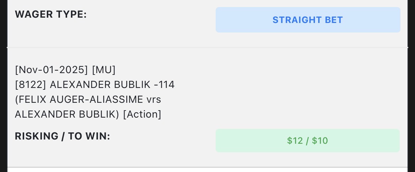The image size is (415, 172).
Task: Click the divider line below wager type
Action: 207,47
